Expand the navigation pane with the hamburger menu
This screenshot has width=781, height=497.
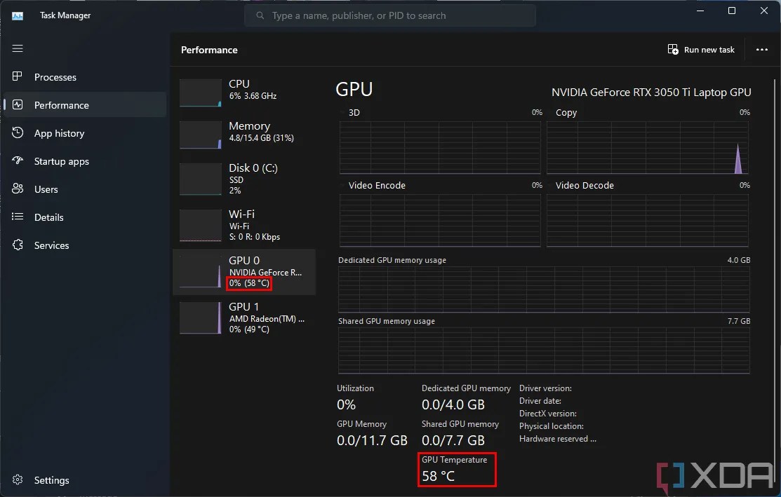click(18, 48)
